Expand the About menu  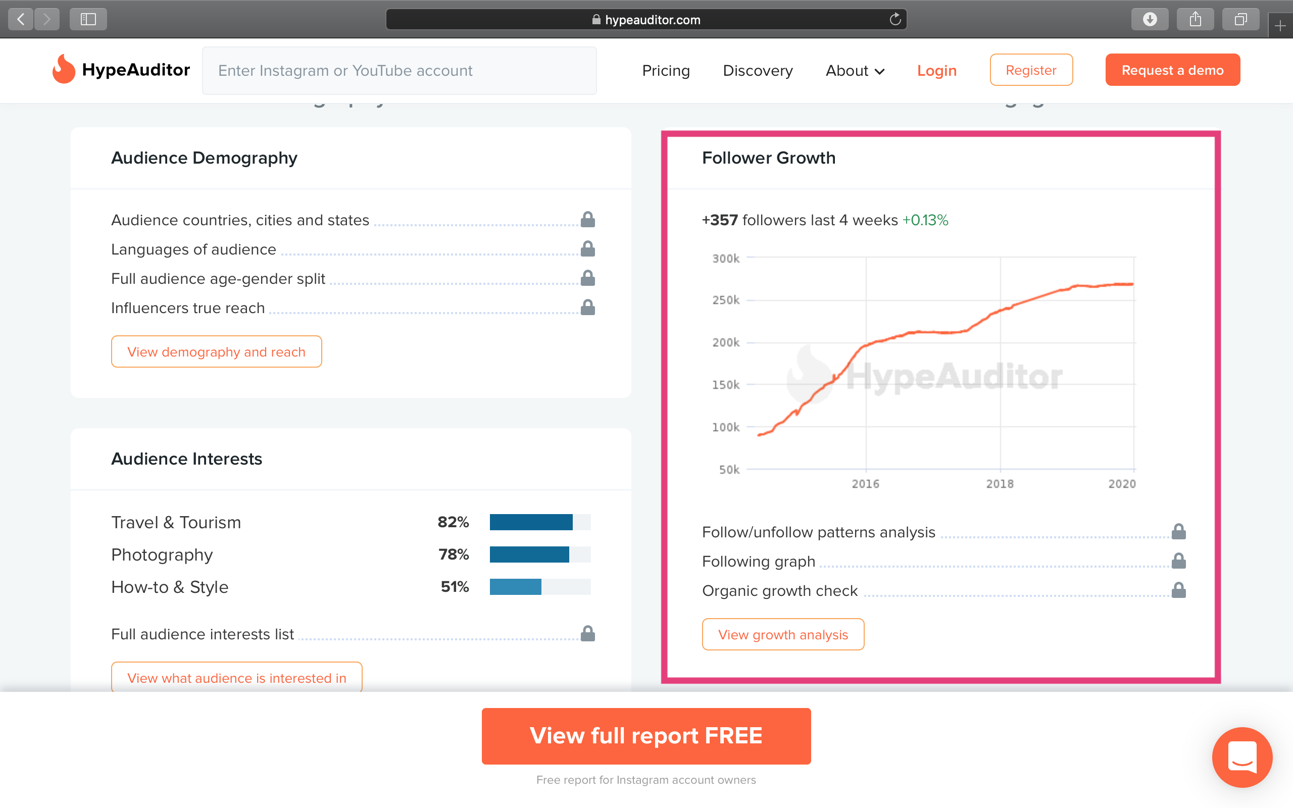click(x=855, y=70)
